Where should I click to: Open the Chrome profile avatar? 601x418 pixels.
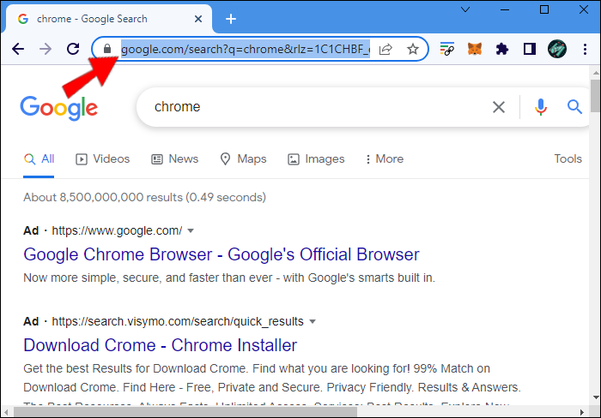[557, 50]
